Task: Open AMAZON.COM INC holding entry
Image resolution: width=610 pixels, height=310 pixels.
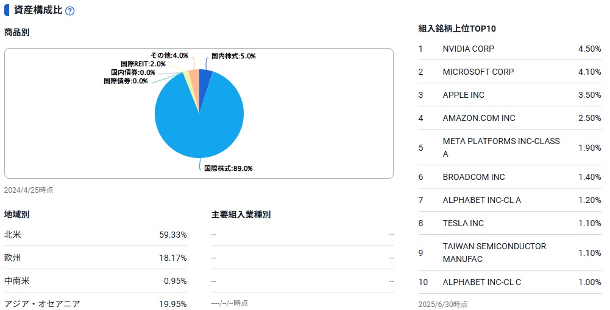Action: click(x=478, y=118)
